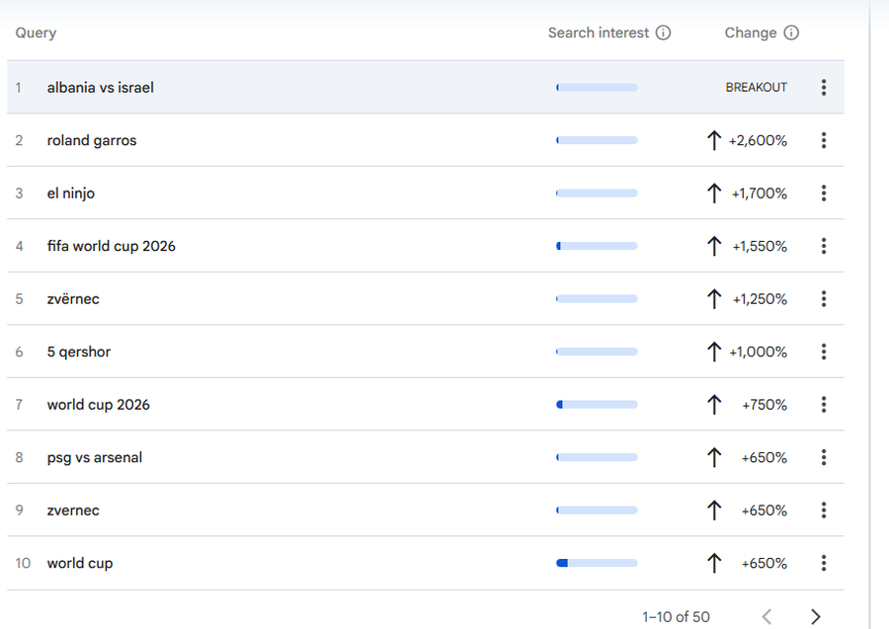Click the Query column header
The width and height of the screenshot is (889, 629).
click(36, 33)
